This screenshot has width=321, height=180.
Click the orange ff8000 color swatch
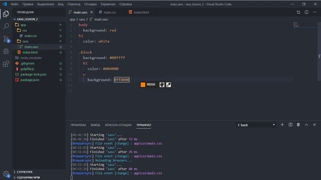point(143,84)
